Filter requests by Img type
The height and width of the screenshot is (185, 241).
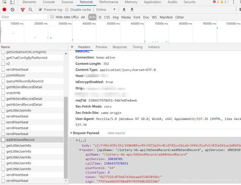(x=116, y=17)
